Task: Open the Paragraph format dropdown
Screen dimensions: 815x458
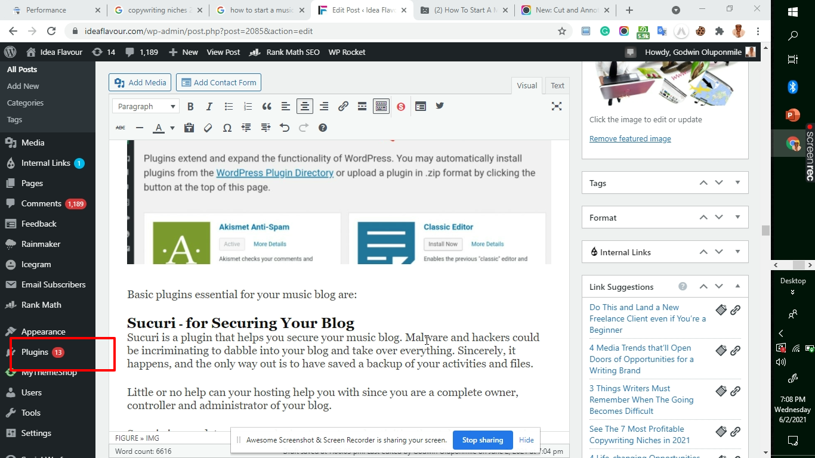Action: [x=146, y=106]
